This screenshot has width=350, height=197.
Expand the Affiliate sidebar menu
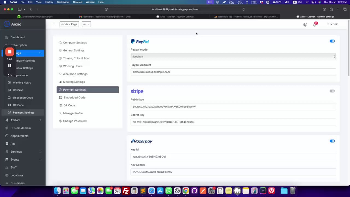[x=40, y=120]
